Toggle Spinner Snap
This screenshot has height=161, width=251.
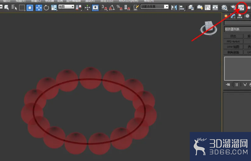[127, 8]
